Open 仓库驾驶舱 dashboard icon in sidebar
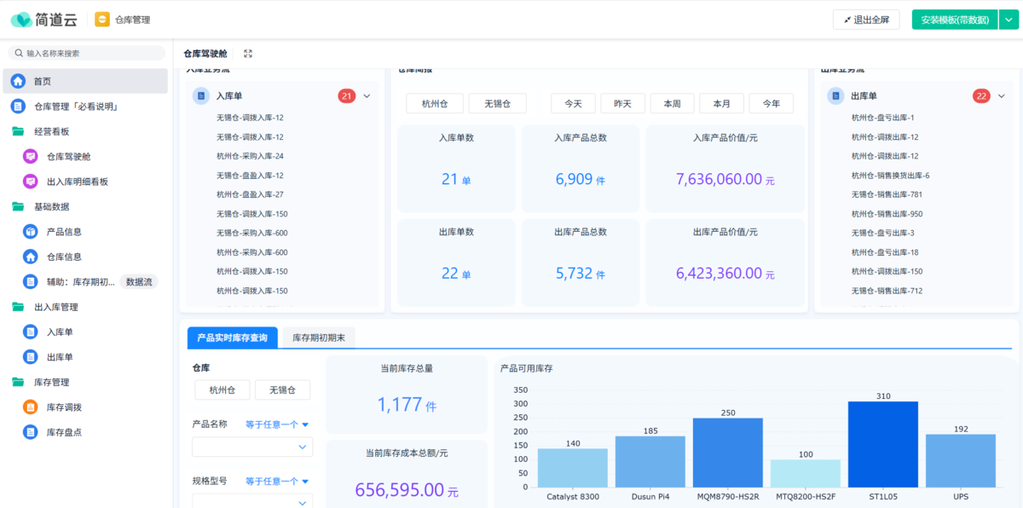1023x508 pixels. pyautogui.click(x=30, y=156)
